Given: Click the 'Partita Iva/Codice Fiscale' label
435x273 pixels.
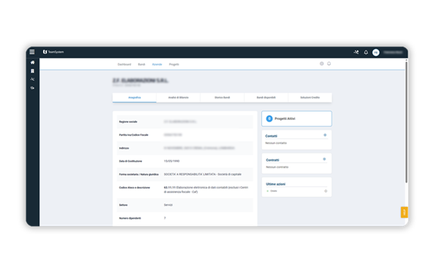Looking at the screenshot, I should point(134,135).
